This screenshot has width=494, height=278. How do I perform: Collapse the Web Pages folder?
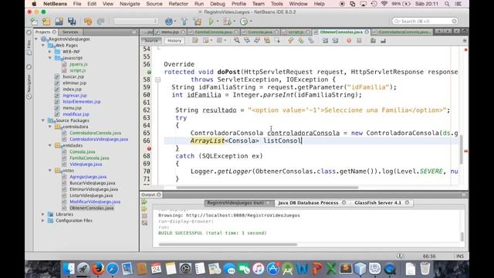43,46
